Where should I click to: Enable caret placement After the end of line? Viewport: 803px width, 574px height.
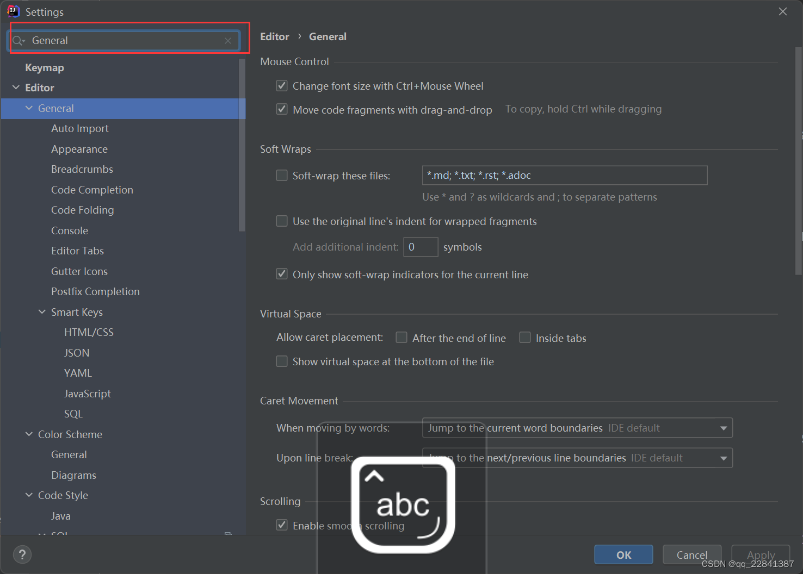click(x=401, y=338)
